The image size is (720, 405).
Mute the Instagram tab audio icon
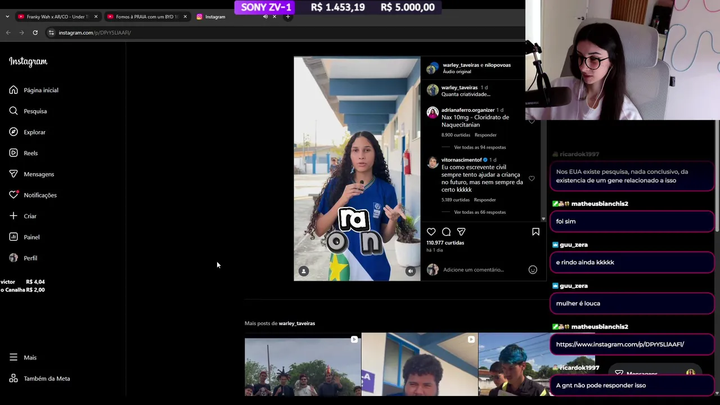(x=265, y=17)
